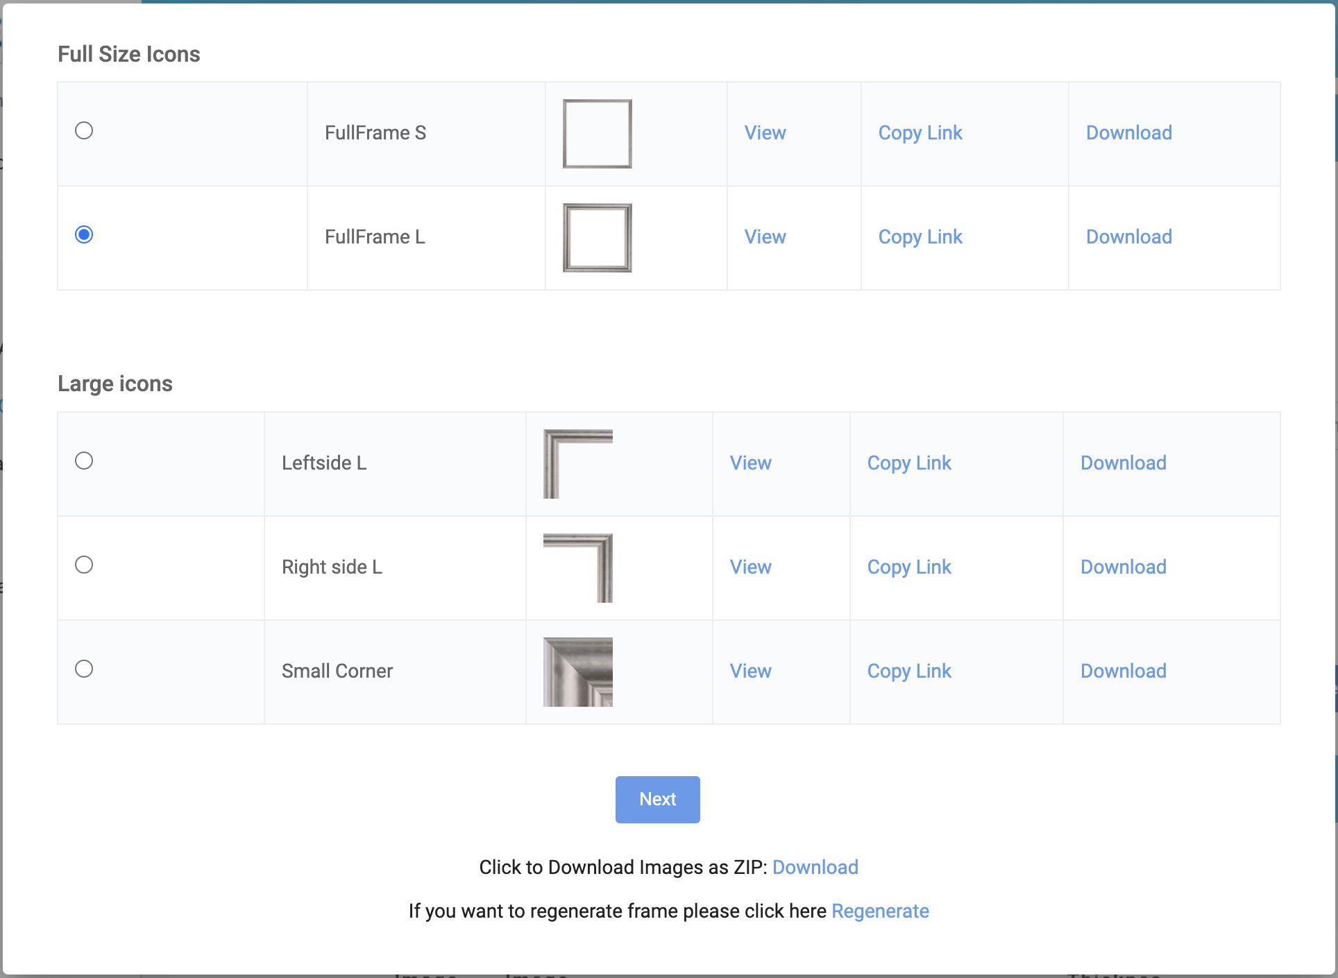Download the Small Corner icon
This screenshot has height=978, width=1338.
click(1124, 671)
